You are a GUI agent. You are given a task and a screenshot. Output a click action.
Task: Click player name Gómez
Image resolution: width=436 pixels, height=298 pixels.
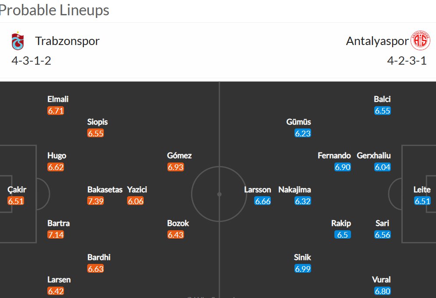(x=179, y=156)
